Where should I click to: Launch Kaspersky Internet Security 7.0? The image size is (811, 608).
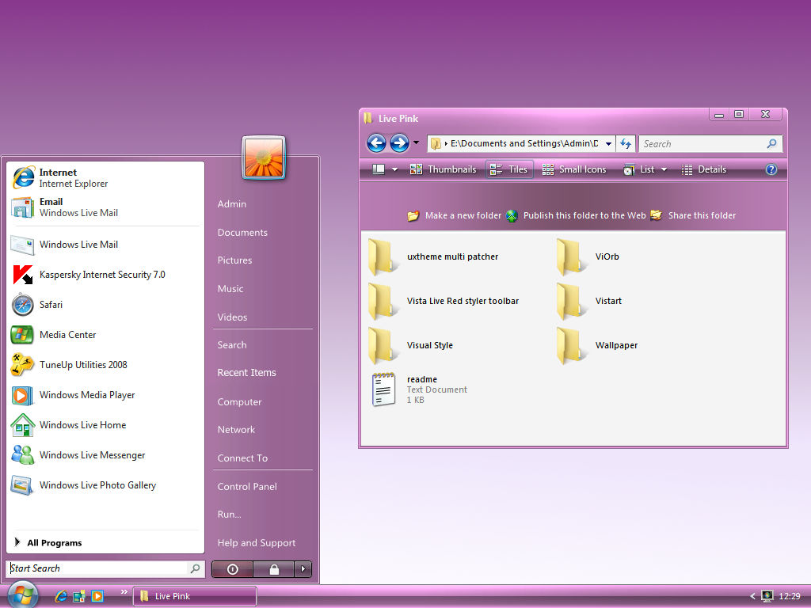(x=101, y=275)
